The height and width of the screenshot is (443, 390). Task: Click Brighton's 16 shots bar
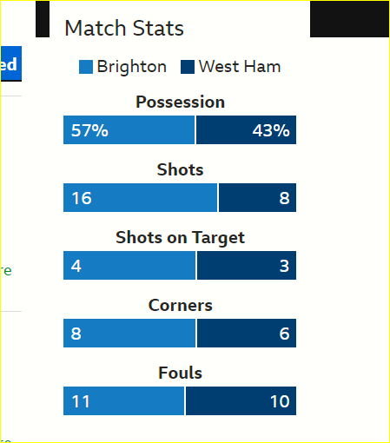140,197
